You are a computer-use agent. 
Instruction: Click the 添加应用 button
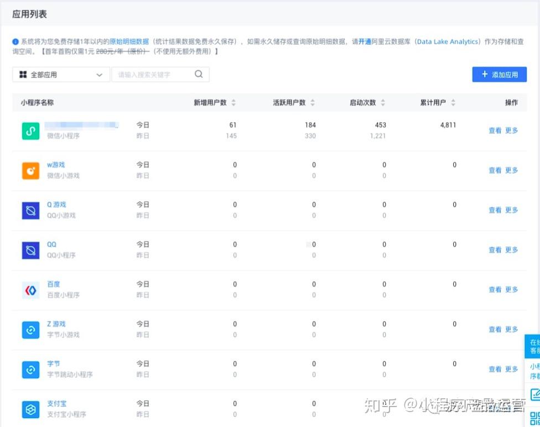(x=500, y=74)
